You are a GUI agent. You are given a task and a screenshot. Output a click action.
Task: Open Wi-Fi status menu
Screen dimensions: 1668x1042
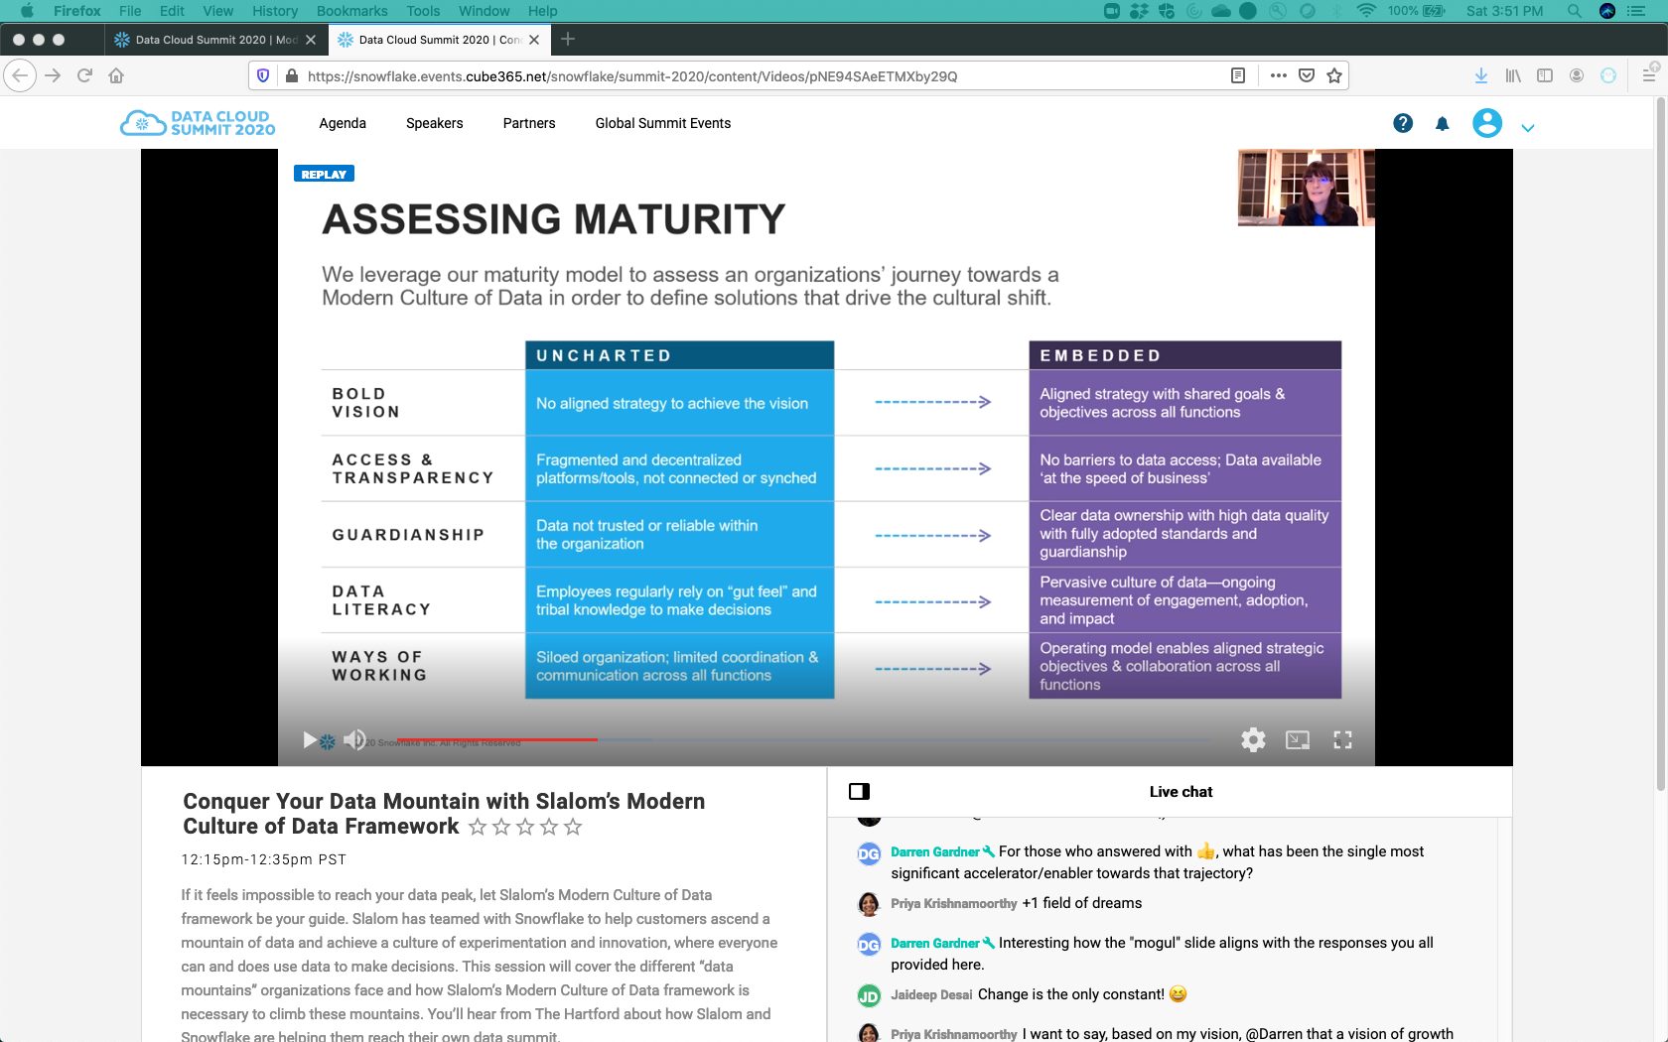click(1366, 11)
